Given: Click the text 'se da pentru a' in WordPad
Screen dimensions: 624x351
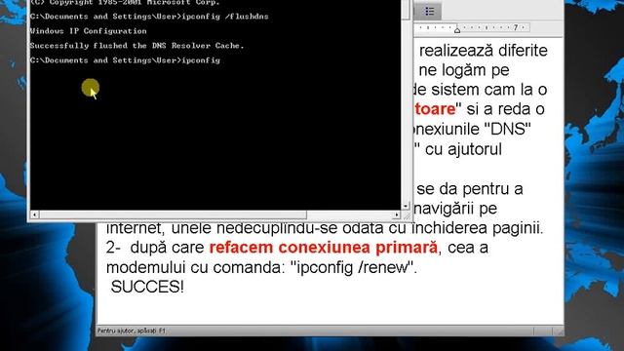Looking at the screenshot, I should (470, 188).
